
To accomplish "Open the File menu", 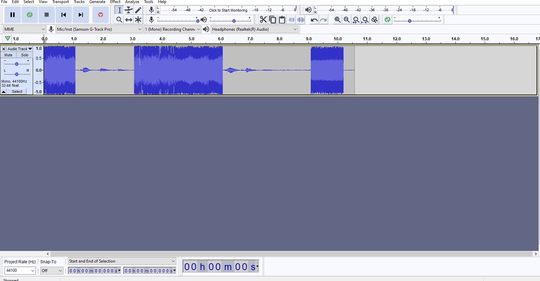I will (x=4, y=2).
